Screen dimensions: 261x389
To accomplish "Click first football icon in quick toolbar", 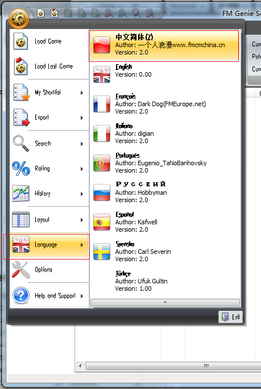I will pos(41,13).
